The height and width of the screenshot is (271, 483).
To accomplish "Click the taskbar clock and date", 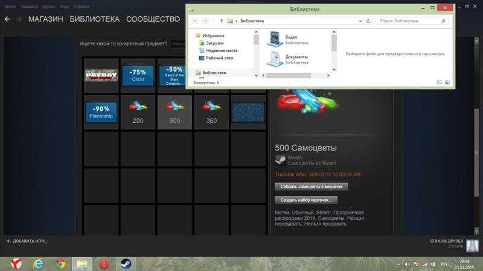I will coord(465,264).
